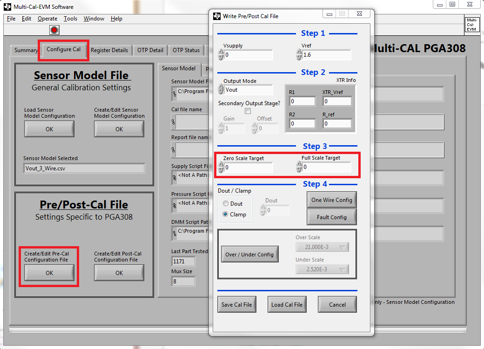Switch to the Summary tab

pos(25,50)
